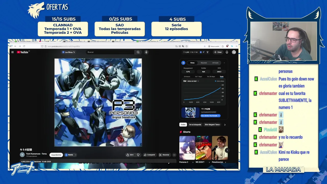Click See similar thumbnails button
Image resolution: width=327 pixels, height=184 pixels.
[x=211, y=116]
